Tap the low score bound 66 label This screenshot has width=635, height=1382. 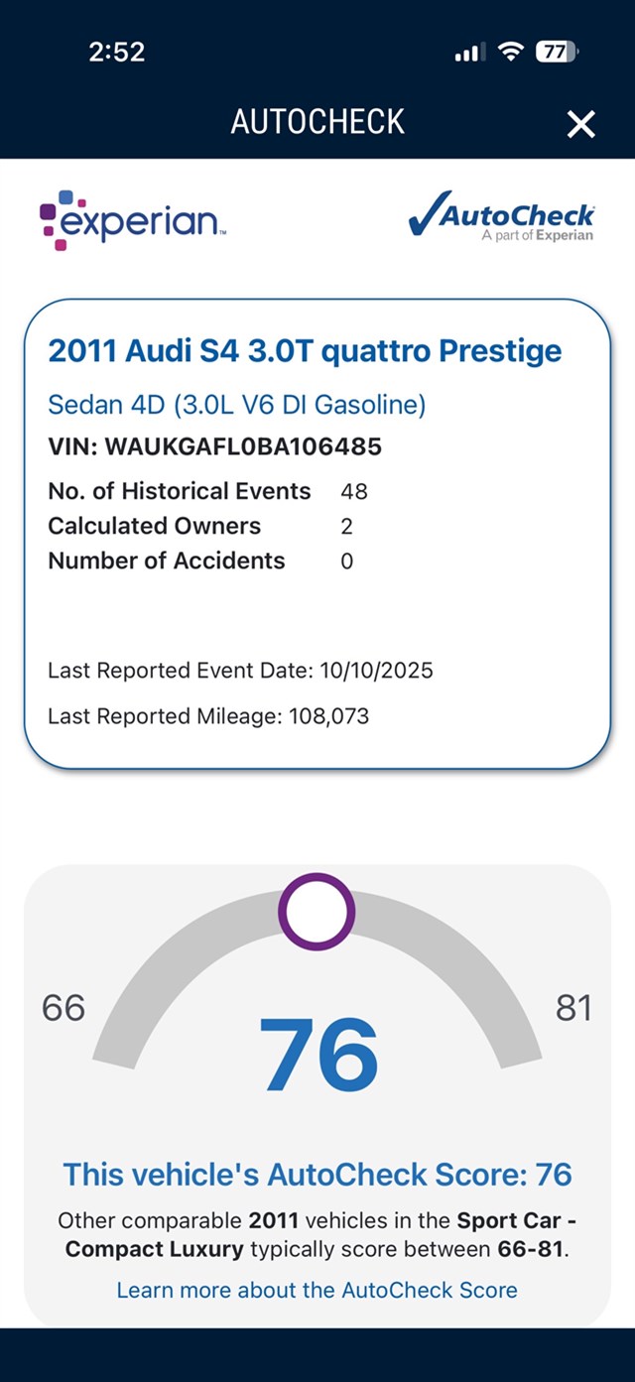click(x=63, y=1008)
